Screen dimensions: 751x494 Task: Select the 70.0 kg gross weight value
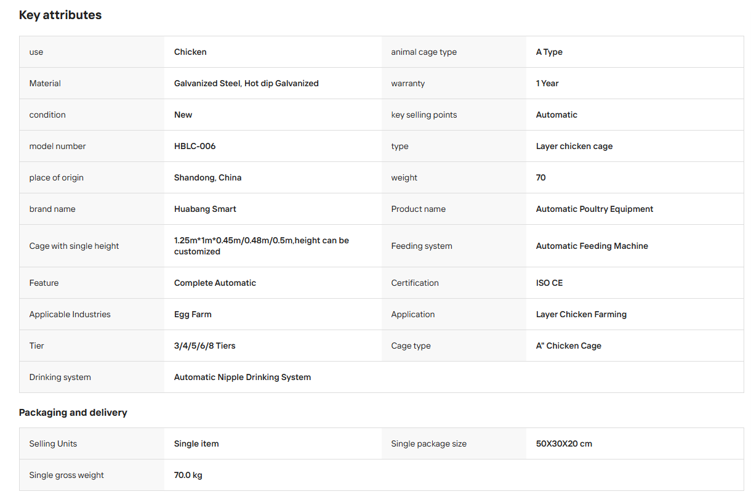tap(188, 475)
